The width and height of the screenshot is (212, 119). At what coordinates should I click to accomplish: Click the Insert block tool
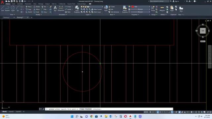coord(106,8)
